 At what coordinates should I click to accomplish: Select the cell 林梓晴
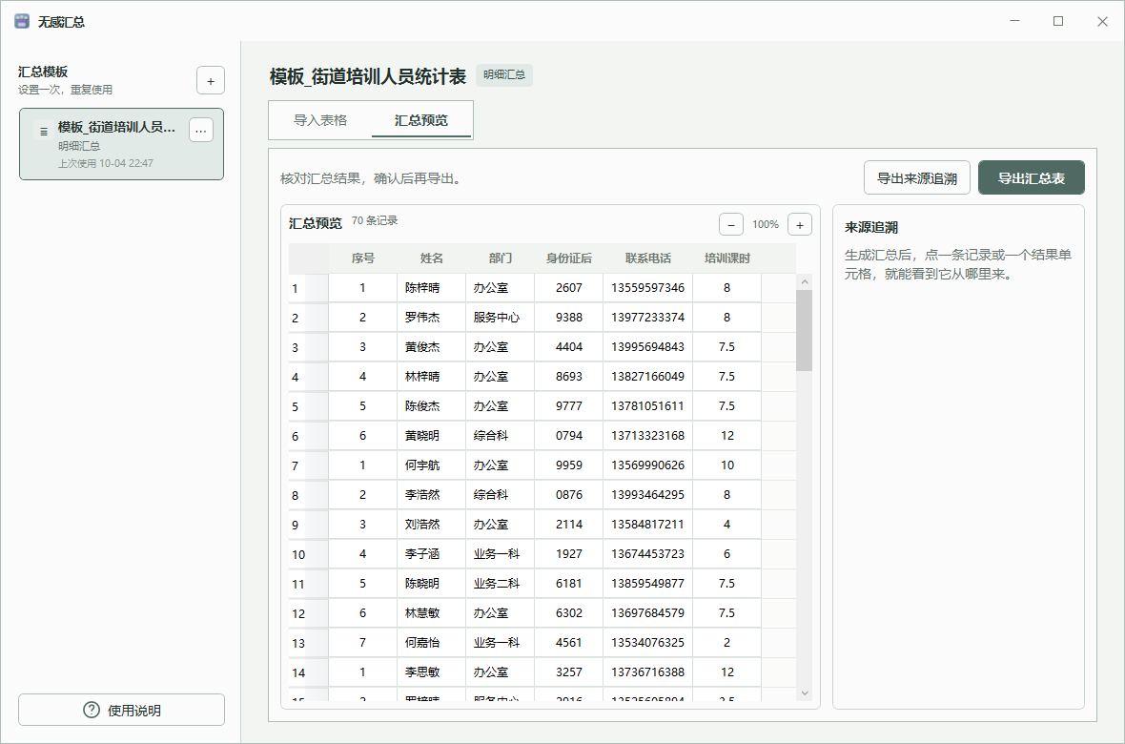pyautogui.click(x=431, y=377)
